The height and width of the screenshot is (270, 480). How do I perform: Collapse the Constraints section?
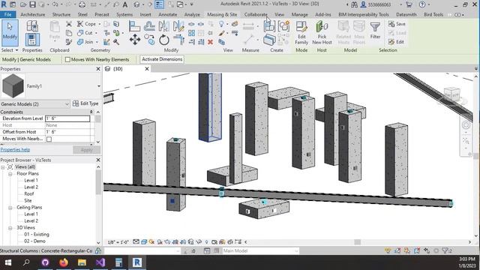tap(91, 112)
